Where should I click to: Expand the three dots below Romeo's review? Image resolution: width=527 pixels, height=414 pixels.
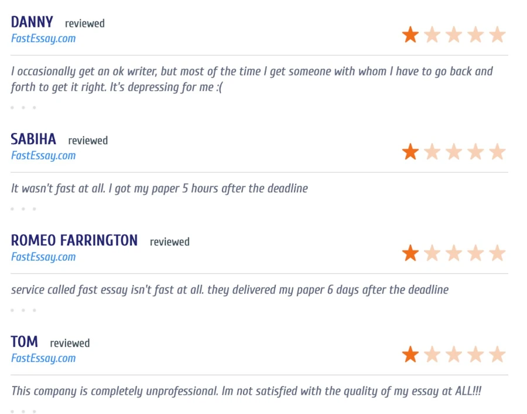pos(23,310)
